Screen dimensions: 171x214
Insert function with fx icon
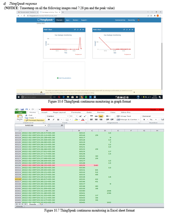click(x=62, y=125)
